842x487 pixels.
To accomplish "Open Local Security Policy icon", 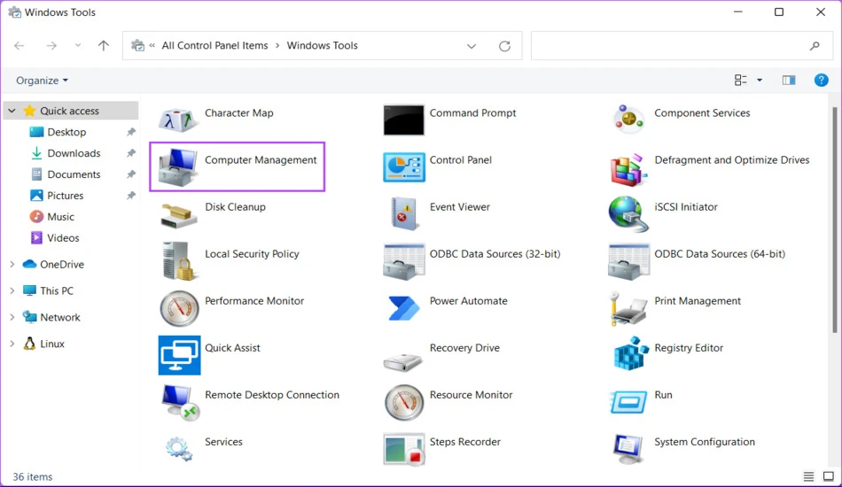I will click(x=178, y=260).
